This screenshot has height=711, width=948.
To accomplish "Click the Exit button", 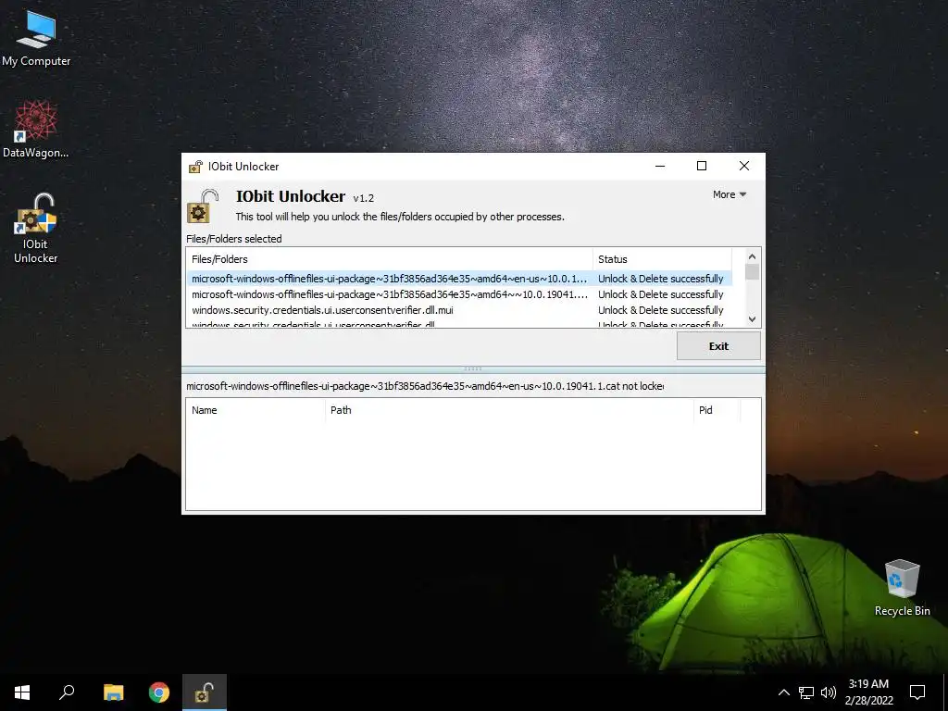I will pyautogui.click(x=718, y=346).
